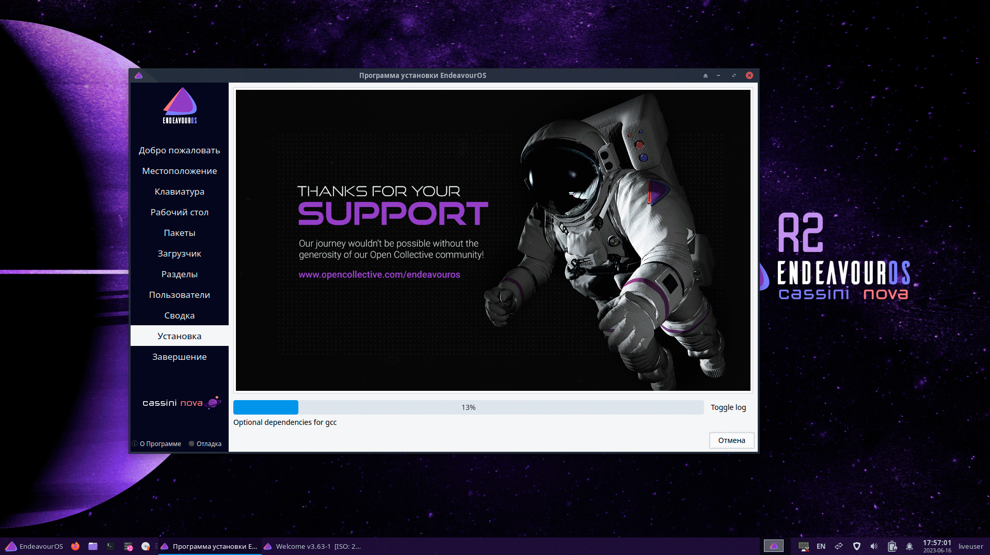
Task: Click the 'Отладка' debug button
Action: click(x=205, y=443)
